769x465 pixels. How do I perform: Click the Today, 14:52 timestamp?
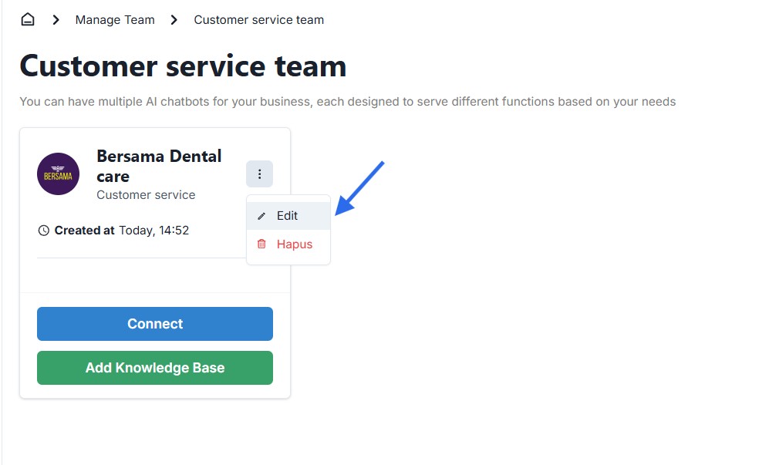pyautogui.click(x=153, y=231)
